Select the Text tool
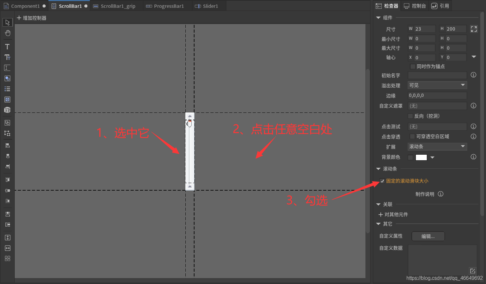The height and width of the screenshot is (284, 486). [x=7, y=47]
